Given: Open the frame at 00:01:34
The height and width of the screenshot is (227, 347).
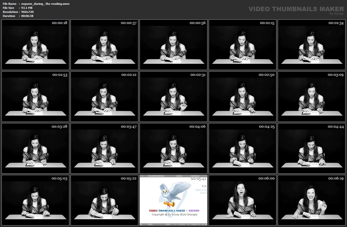Looking at the screenshot, I should [312, 45].
